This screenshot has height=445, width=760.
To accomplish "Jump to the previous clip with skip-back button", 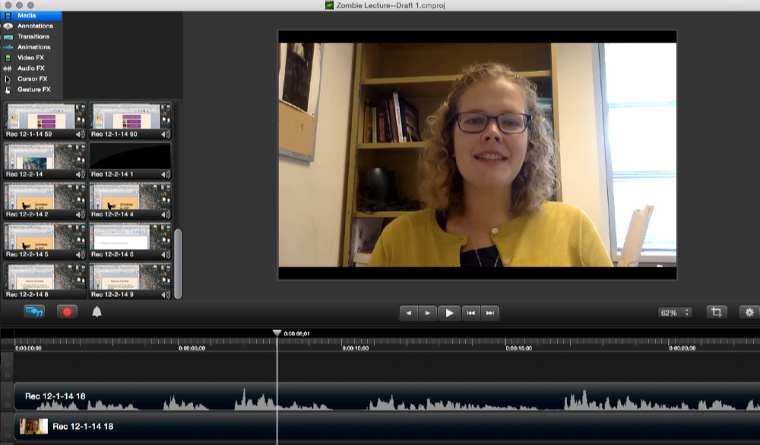I will tap(470, 313).
